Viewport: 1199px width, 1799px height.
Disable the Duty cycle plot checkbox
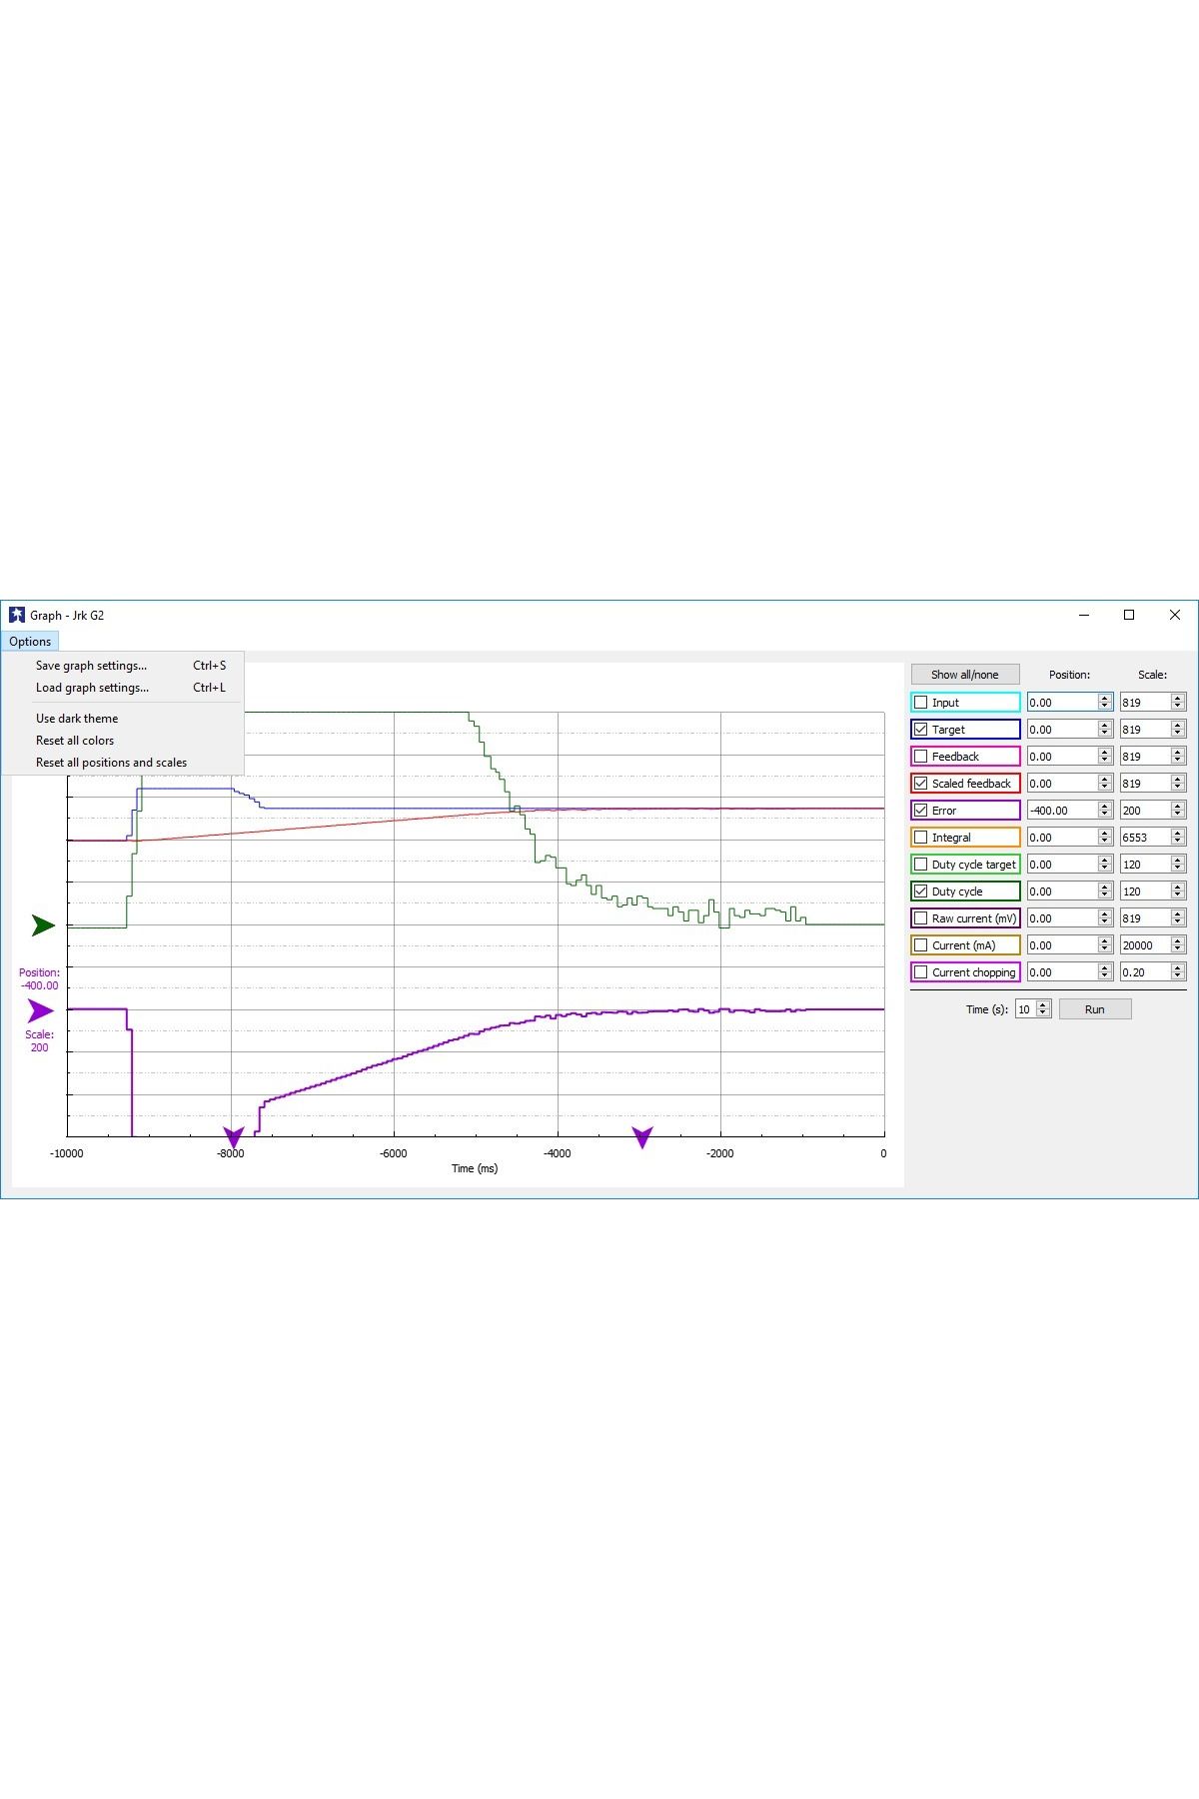921,892
